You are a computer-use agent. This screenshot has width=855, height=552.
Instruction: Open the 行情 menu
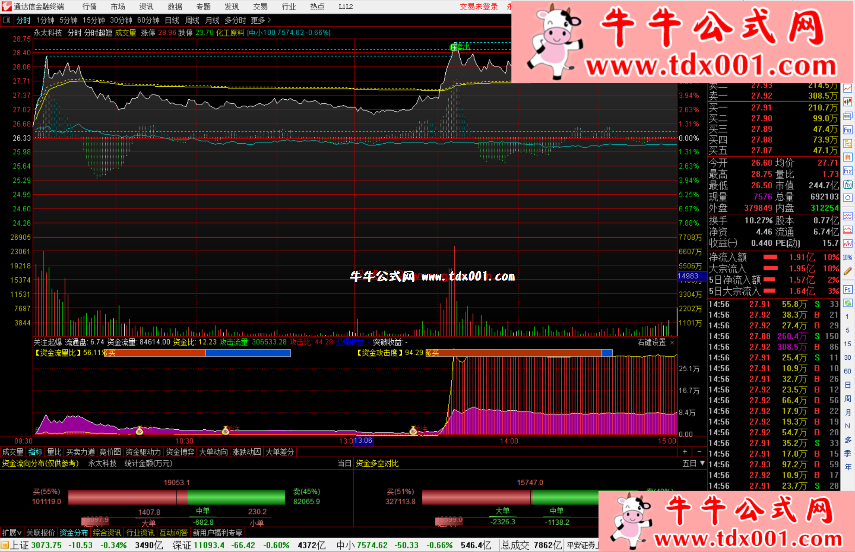click(x=89, y=7)
